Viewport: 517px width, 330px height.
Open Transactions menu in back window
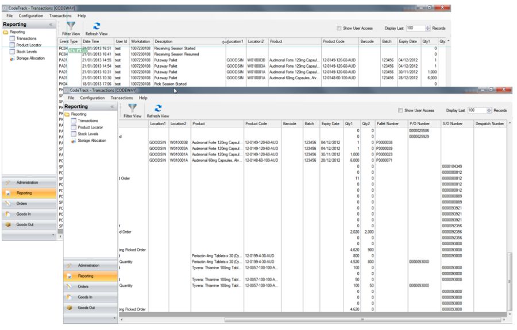[x=60, y=15]
